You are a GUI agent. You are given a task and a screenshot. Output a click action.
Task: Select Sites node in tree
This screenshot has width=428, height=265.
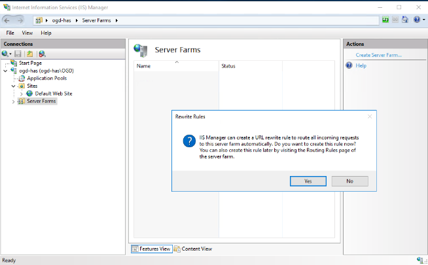[x=32, y=86]
